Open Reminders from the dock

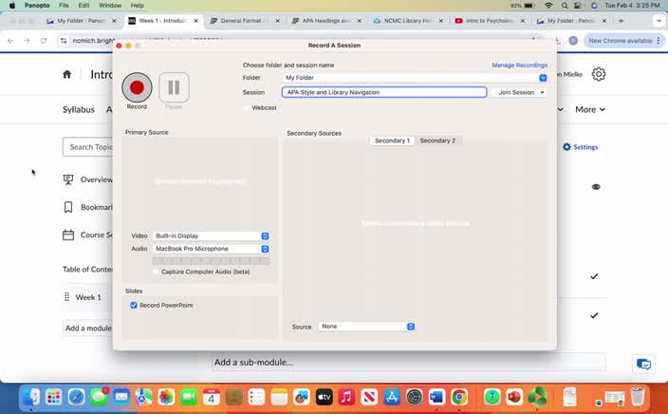tap(256, 397)
